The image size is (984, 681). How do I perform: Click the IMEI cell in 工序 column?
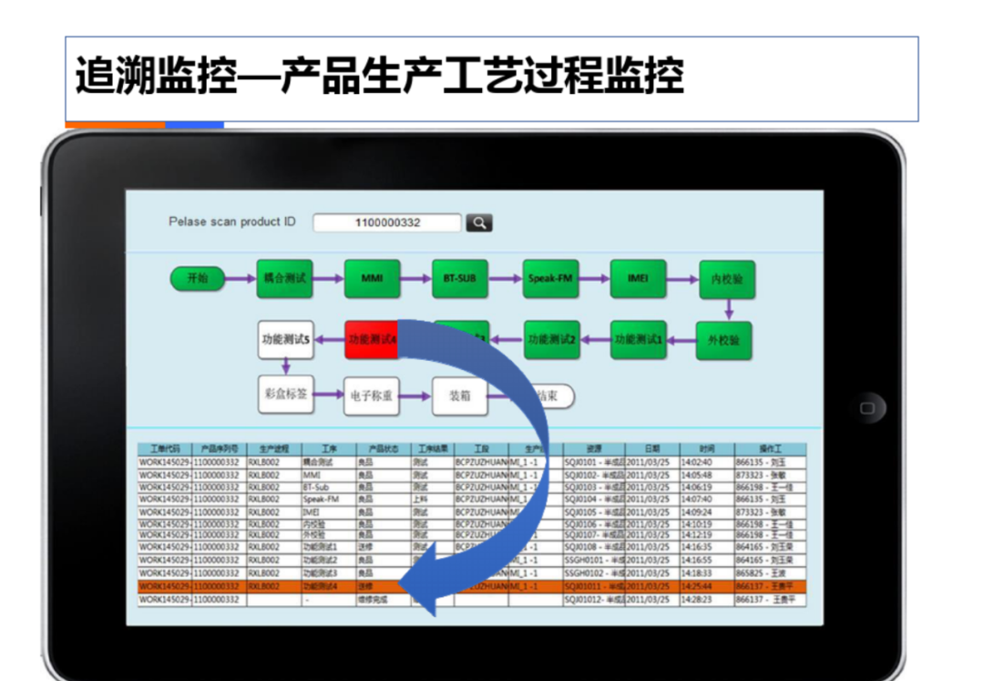pos(329,512)
